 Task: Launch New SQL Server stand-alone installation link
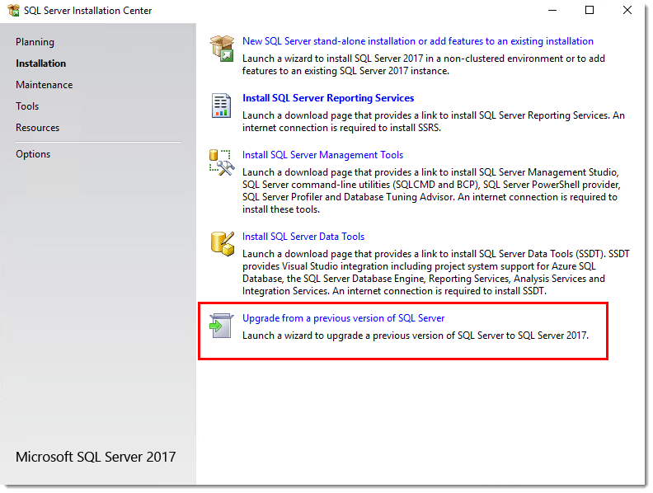pos(418,41)
